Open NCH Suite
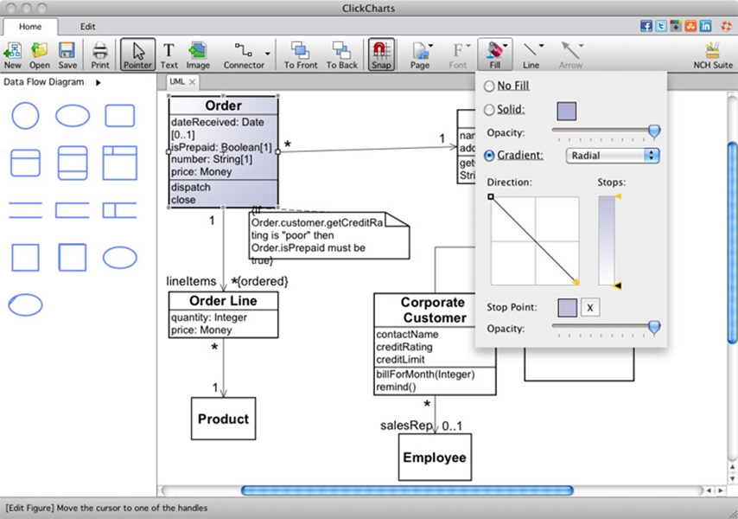The width and height of the screenshot is (738, 519). (x=713, y=55)
